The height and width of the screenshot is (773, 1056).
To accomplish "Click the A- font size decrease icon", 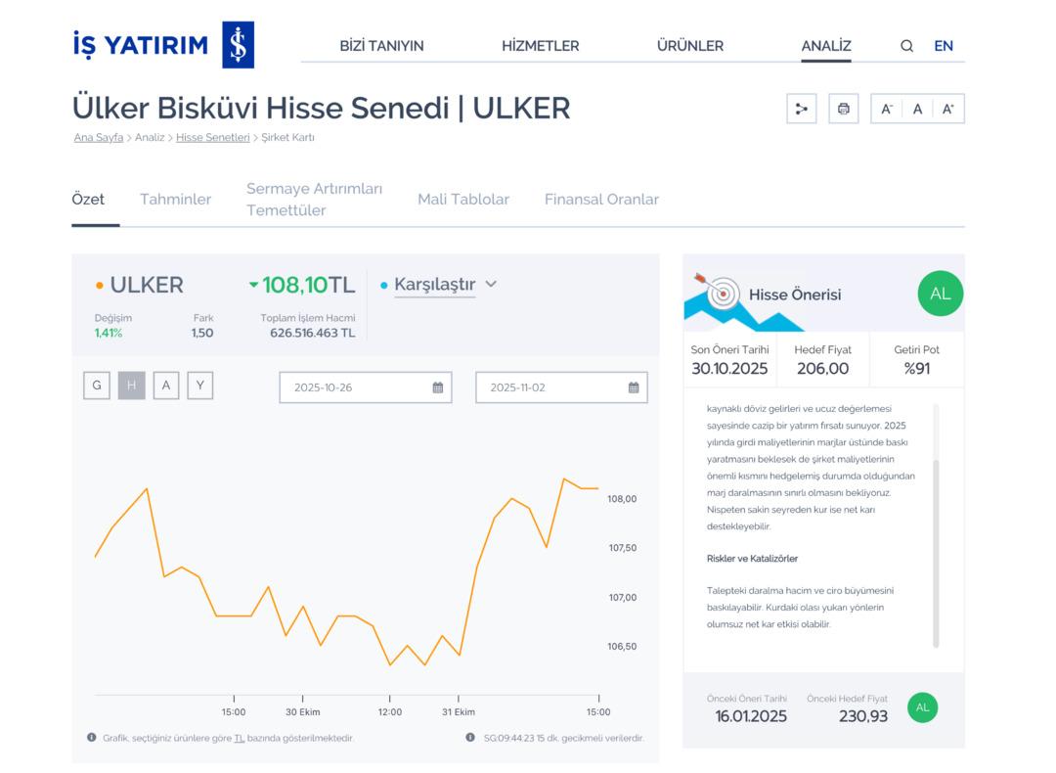I will tap(888, 109).
